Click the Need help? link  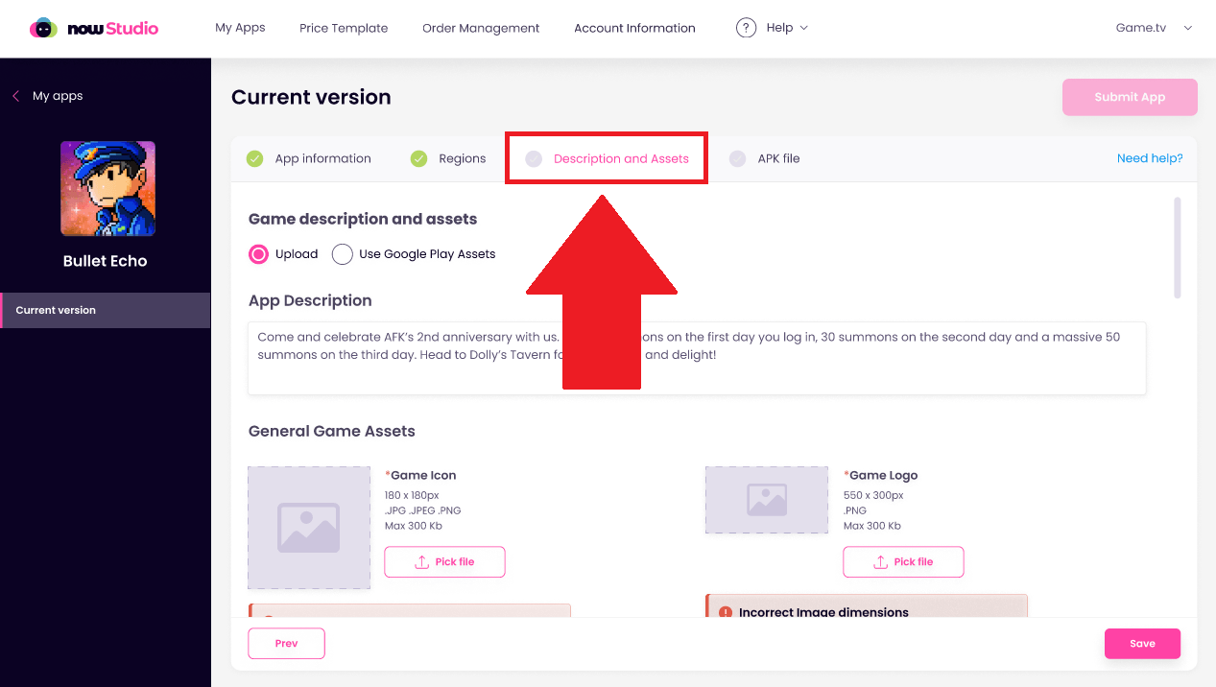point(1150,158)
